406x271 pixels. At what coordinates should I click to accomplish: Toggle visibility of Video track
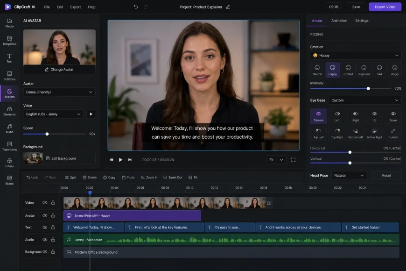point(45,202)
